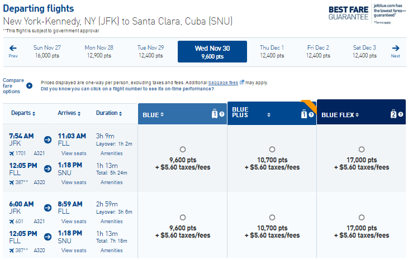Click the Blue Flex two-bag icon

[393, 114]
